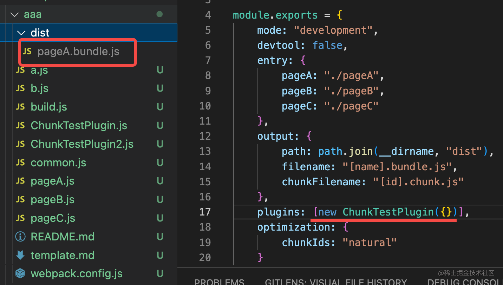503x285 pixels.
Task: Click the template.md markdown arrow icon
Action: pyautogui.click(x=20, y=255)
